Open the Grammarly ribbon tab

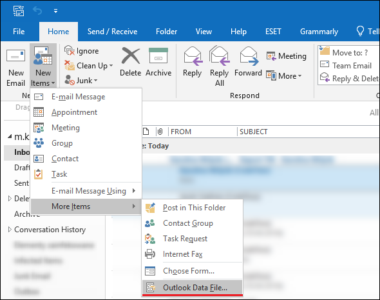[319, 32]
